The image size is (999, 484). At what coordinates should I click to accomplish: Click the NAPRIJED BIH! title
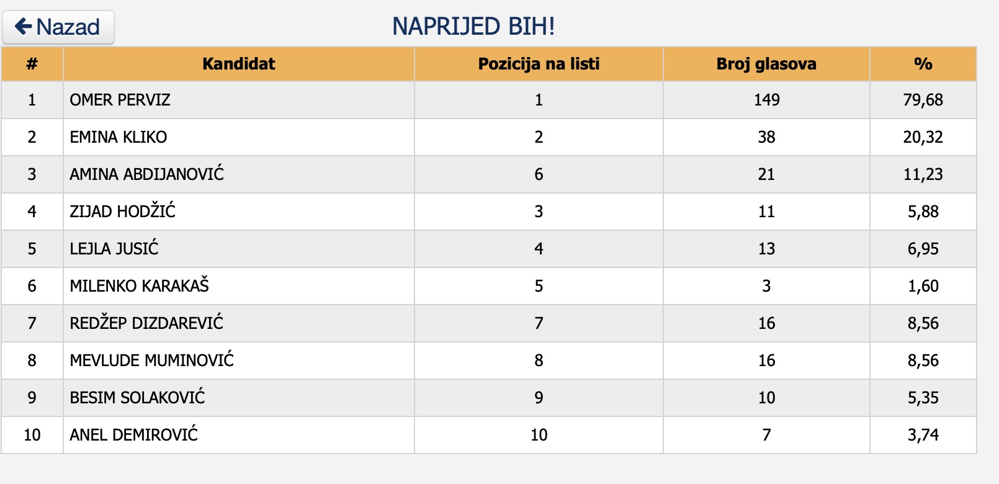(473, 26)
